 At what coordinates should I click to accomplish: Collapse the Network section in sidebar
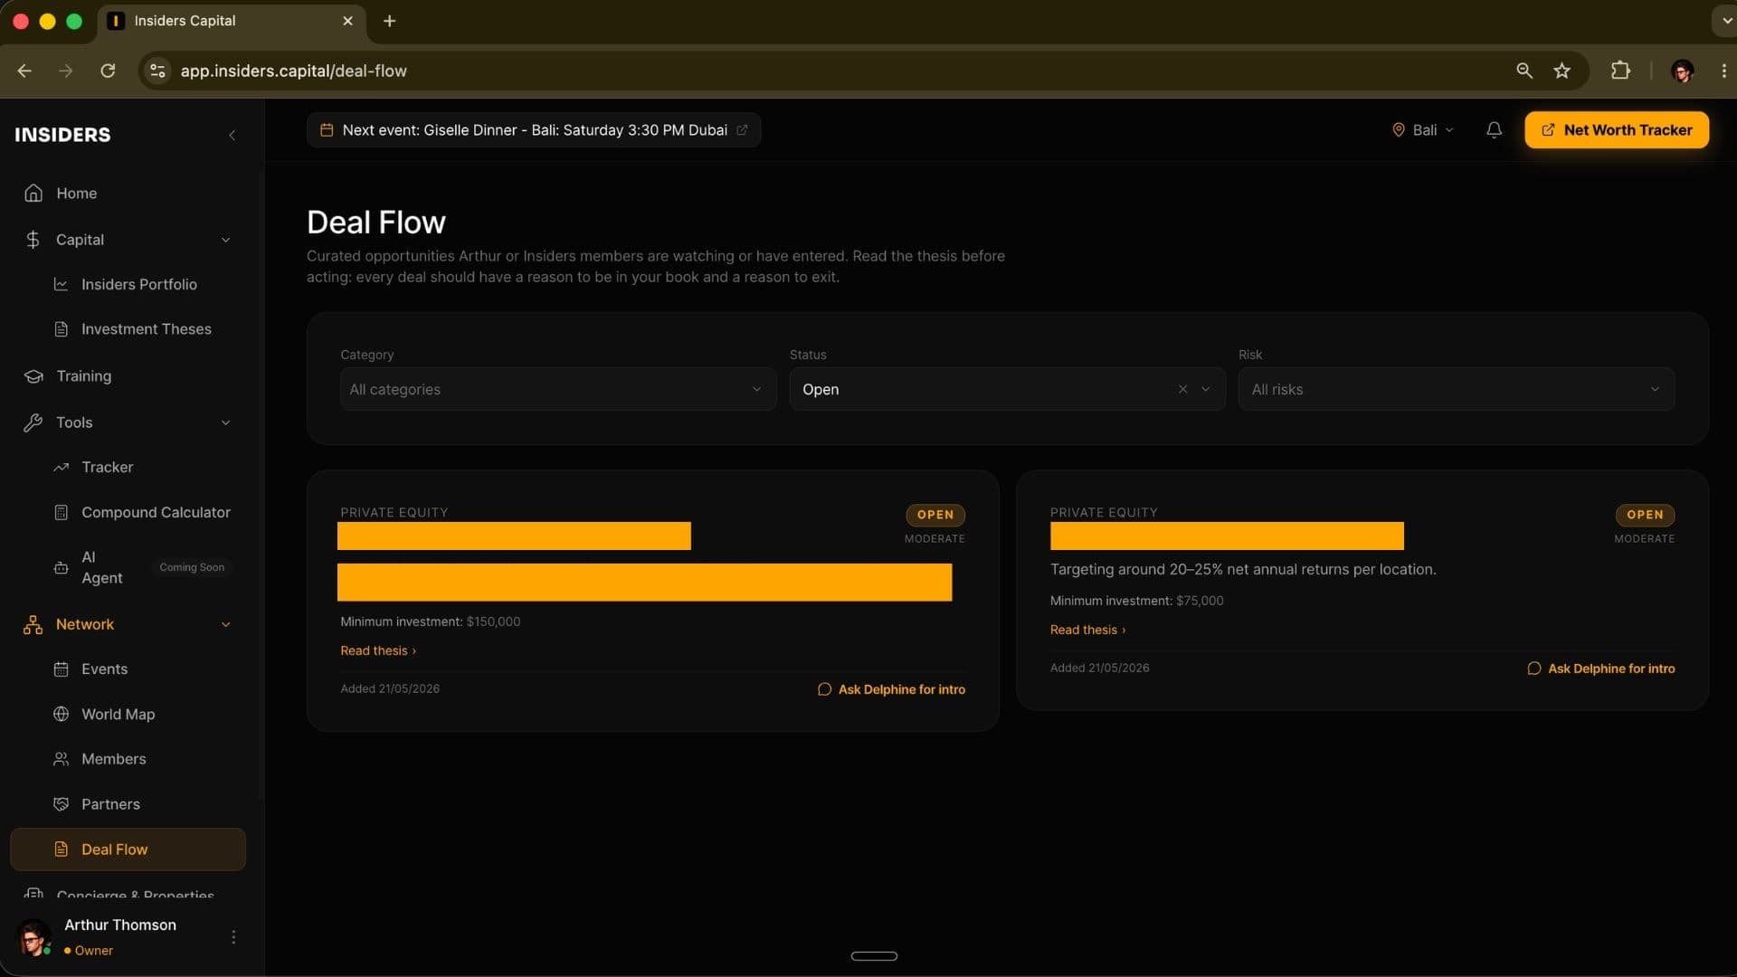[225, 624]
